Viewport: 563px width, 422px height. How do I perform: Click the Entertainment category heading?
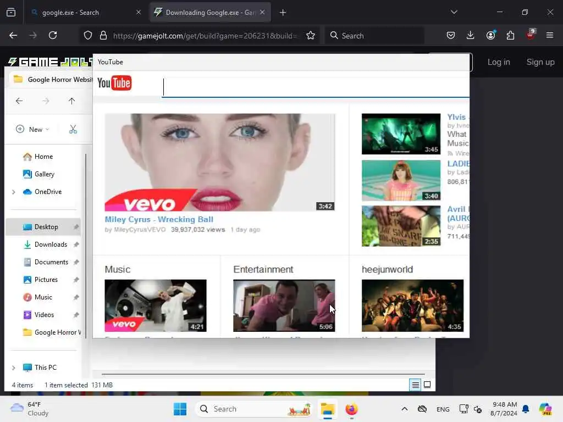[x=263, y=269]
